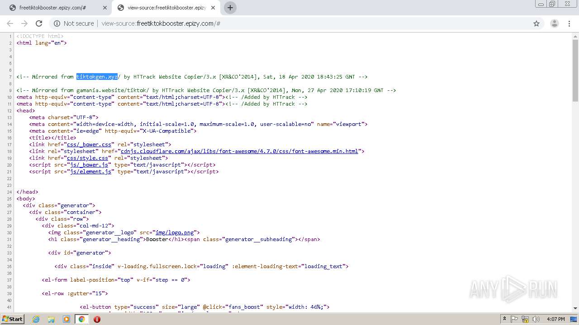579x325 pixels.
Task: Click the el-button fans_boost line
Action: (204, 307)
